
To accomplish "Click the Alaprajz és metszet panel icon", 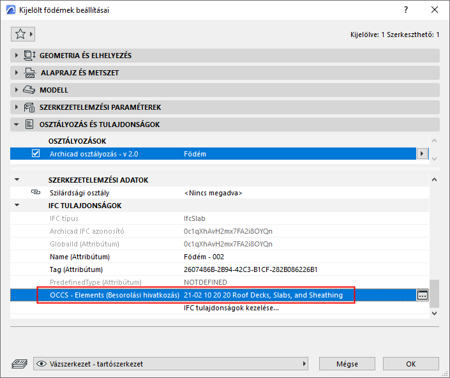I will [30, 73].
